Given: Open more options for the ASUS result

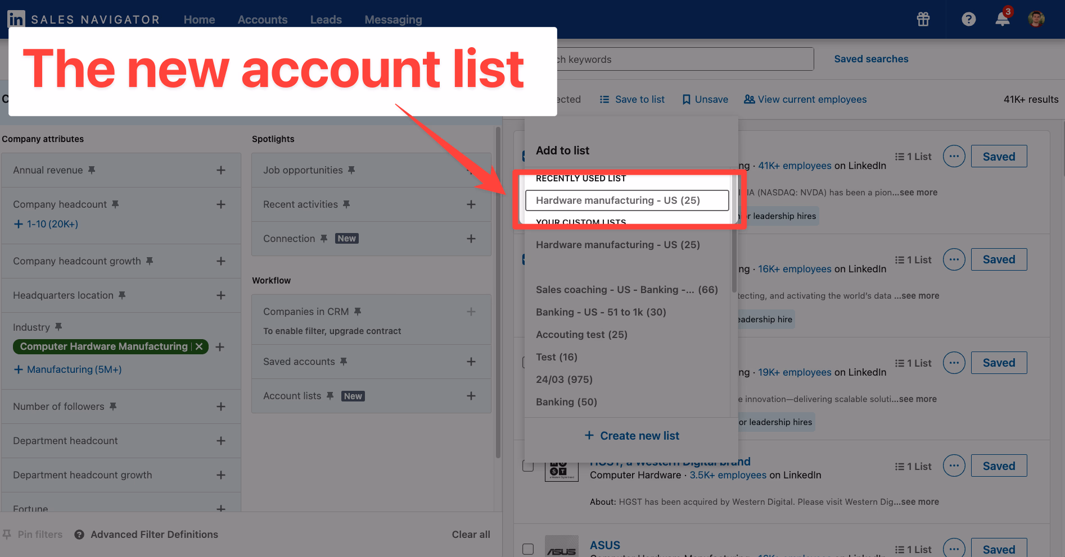Looking at the screenshot, I should (954, 548).
